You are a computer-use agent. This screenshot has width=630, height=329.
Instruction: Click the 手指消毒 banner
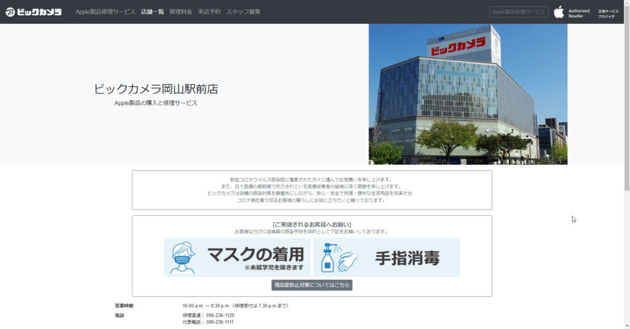(386, 257)
